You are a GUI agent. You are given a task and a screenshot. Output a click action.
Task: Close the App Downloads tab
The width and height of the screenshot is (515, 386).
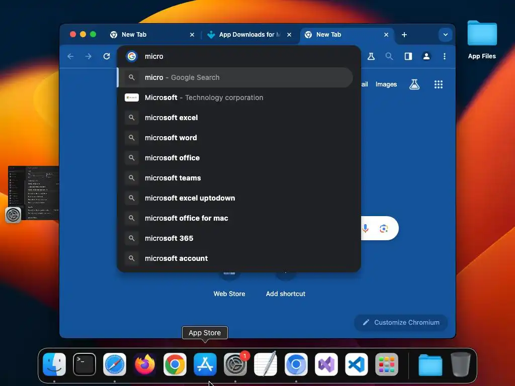pyautogui.click(x=289, y=35)
